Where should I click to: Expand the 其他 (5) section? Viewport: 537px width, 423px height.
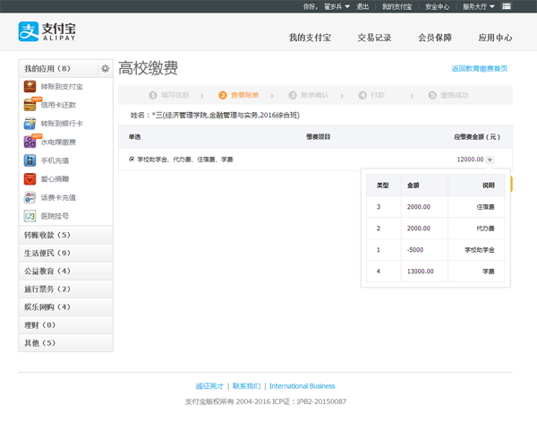click(x=65, y=343)
